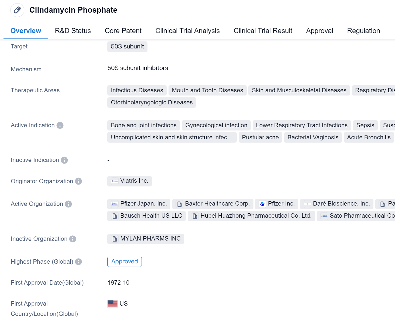Click the Pfizer Inc. logo icon
Screen dimensions: 395x318
click(x=262, y=204)
